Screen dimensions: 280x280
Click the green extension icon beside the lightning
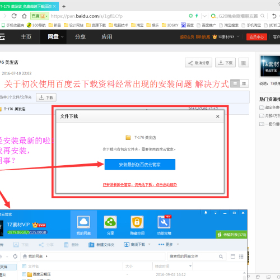(x=190, y=16)
